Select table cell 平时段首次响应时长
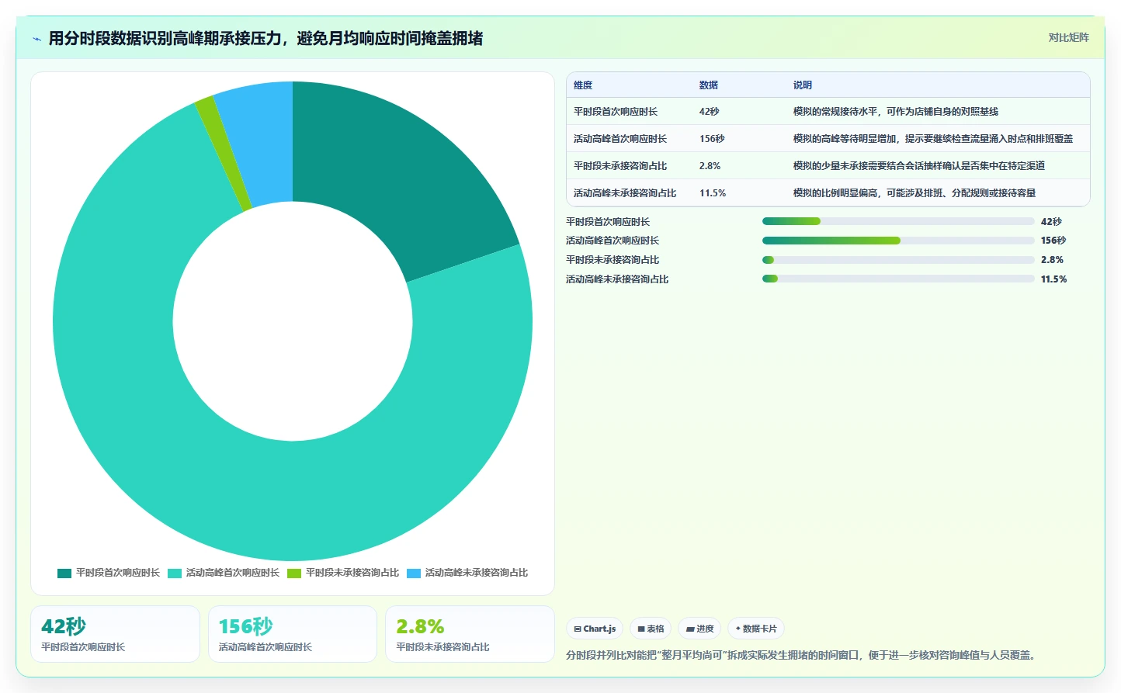The width and height of the screenshot is (1121, 693). 616,112
